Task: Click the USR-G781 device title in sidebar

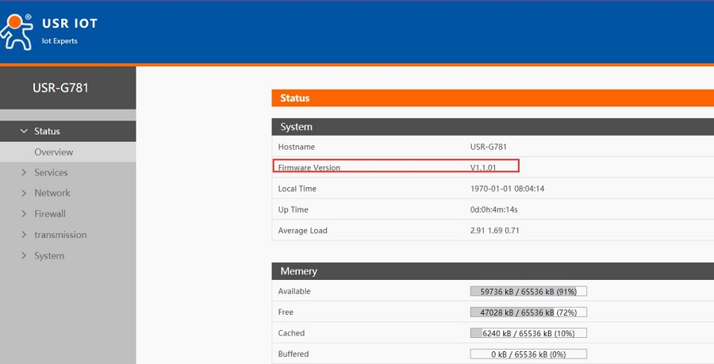Action: [60, 87]
